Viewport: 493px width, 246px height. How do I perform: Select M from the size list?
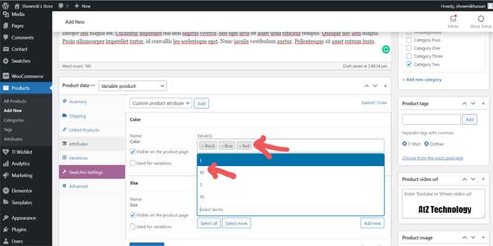(202, 173)
